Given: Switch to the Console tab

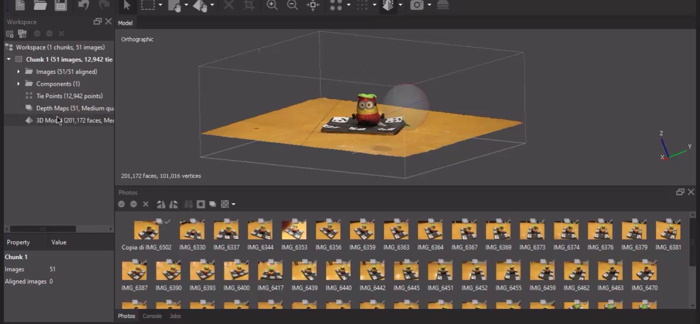Looking at the screenshot, I should click(152, 316).
